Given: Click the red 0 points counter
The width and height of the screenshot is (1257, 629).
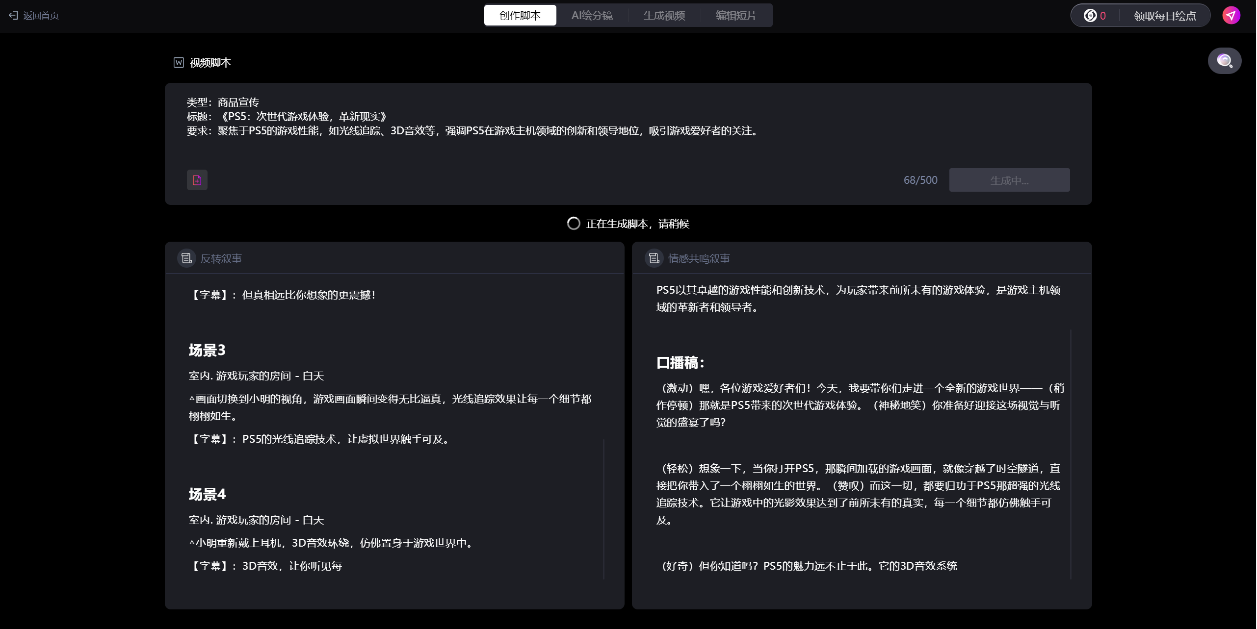Looking at the screenshot, I should [1103, 16].
